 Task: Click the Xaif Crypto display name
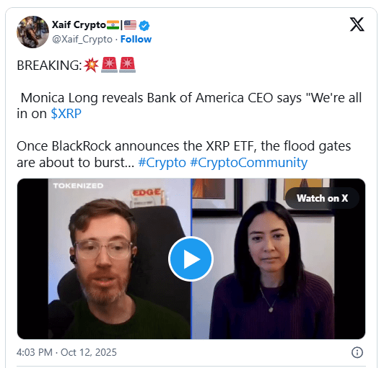coord(79,25)
